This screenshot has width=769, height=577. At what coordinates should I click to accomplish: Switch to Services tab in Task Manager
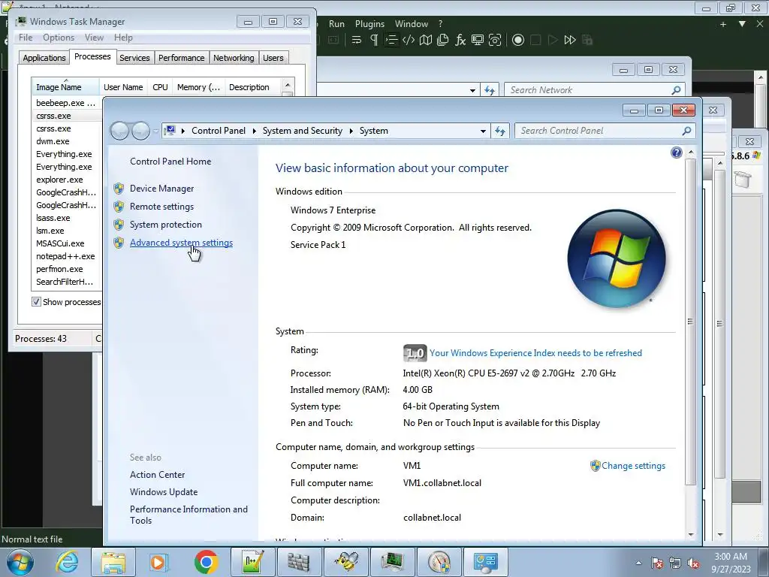134,58
